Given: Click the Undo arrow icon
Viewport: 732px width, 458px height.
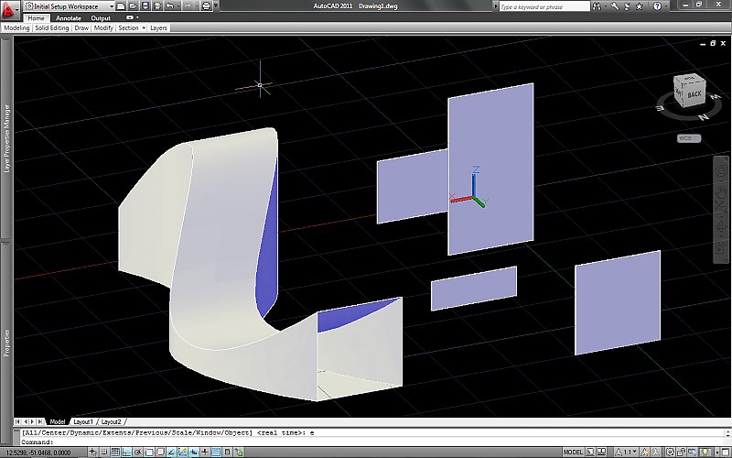Looking at the screenshot, I should [172, 6].
